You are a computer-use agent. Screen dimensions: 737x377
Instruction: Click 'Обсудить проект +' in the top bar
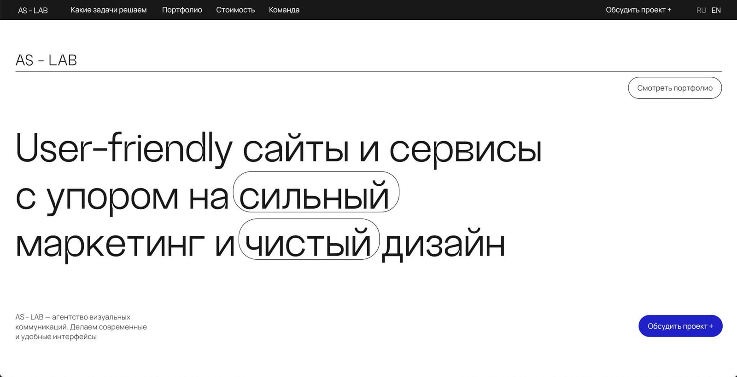pos(638,10)
